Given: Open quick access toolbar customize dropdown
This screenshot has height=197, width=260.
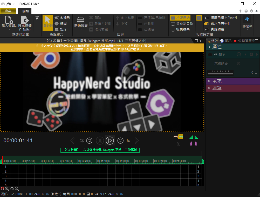Looking at the screenshot, I should pos(14,4).
